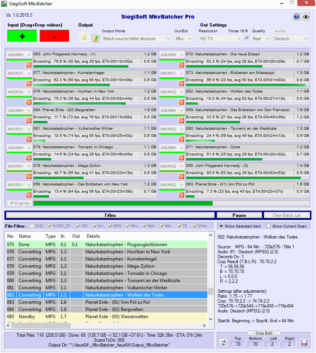Screen dimensions: 316x353
Task: Open the Out-Ext Mkv dropdown
Action: pyautogui.click(x=183, y=39)
